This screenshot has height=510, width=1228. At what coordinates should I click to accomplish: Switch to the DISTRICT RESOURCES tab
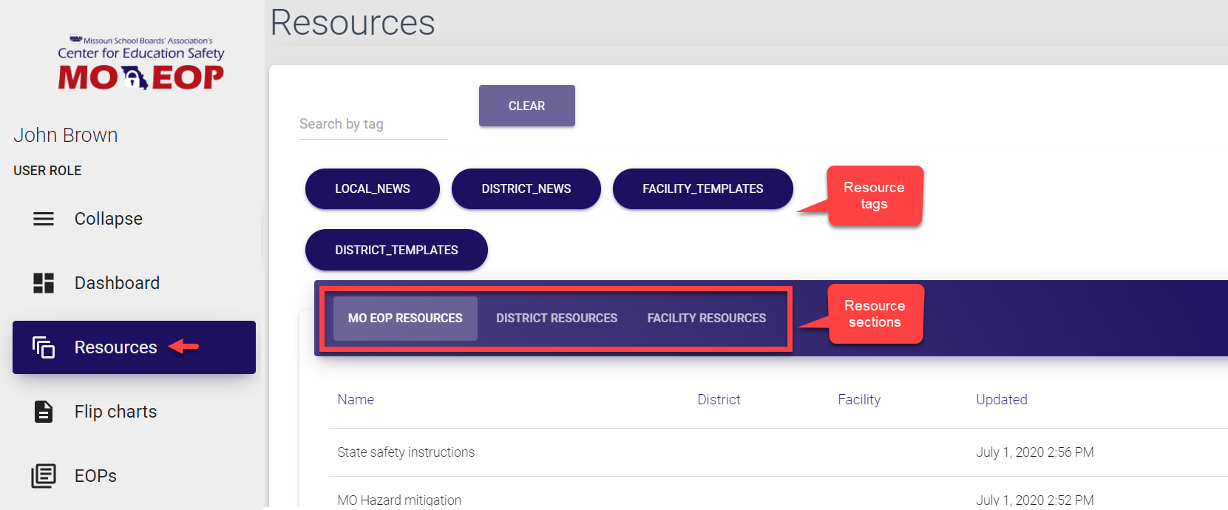[x=556, y=319]
